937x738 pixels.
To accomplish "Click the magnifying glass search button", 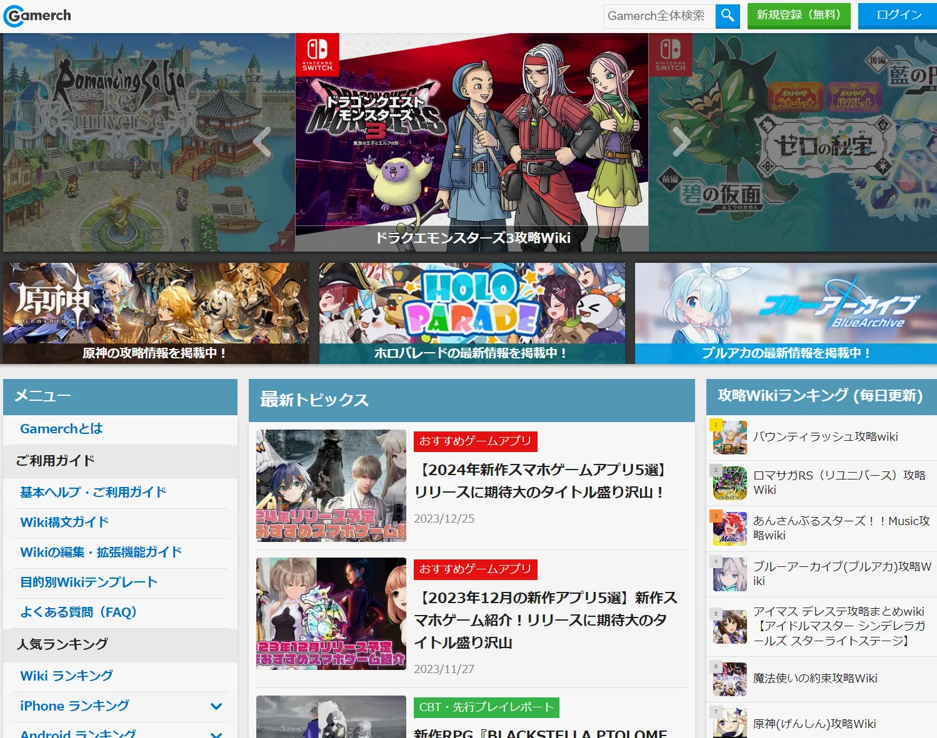I will [728, 16].
